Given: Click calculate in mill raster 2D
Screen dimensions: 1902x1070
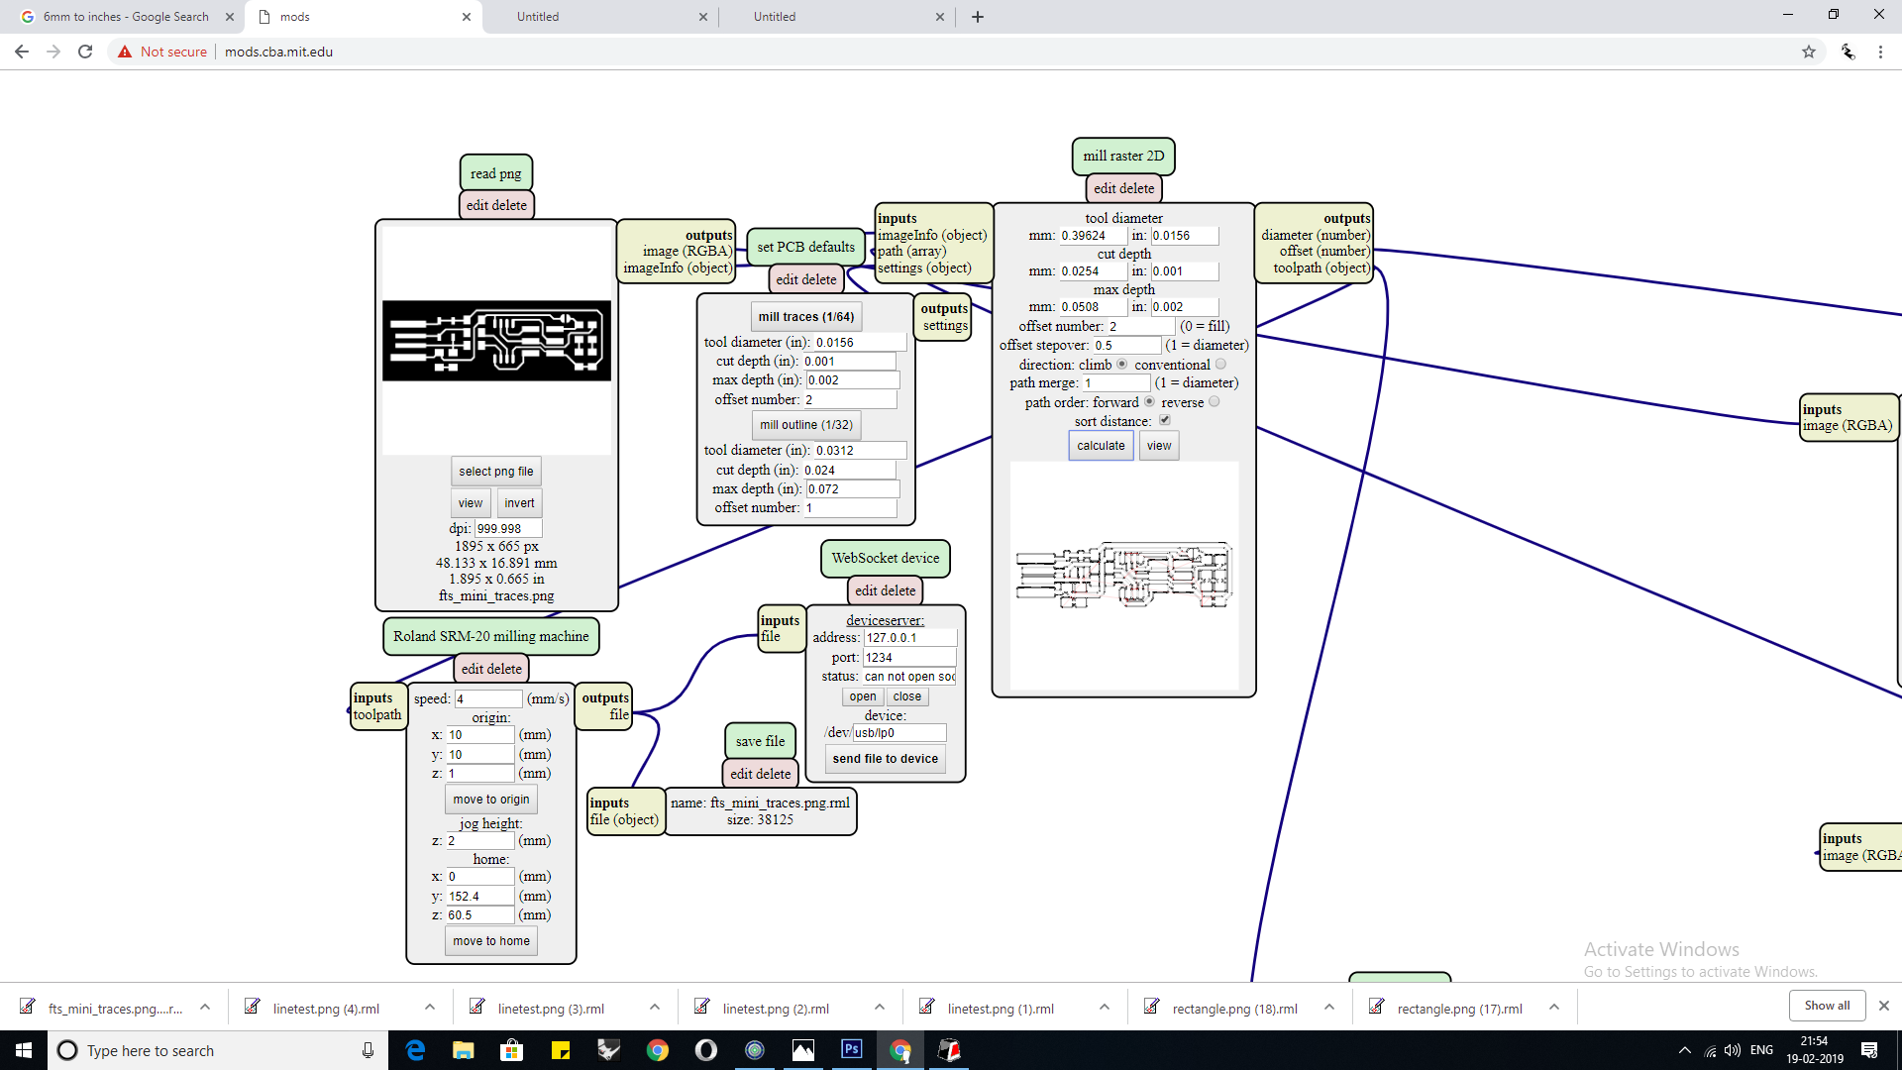Looking at the screenshot, I should pyautogui.click(x=1101, y=446).
